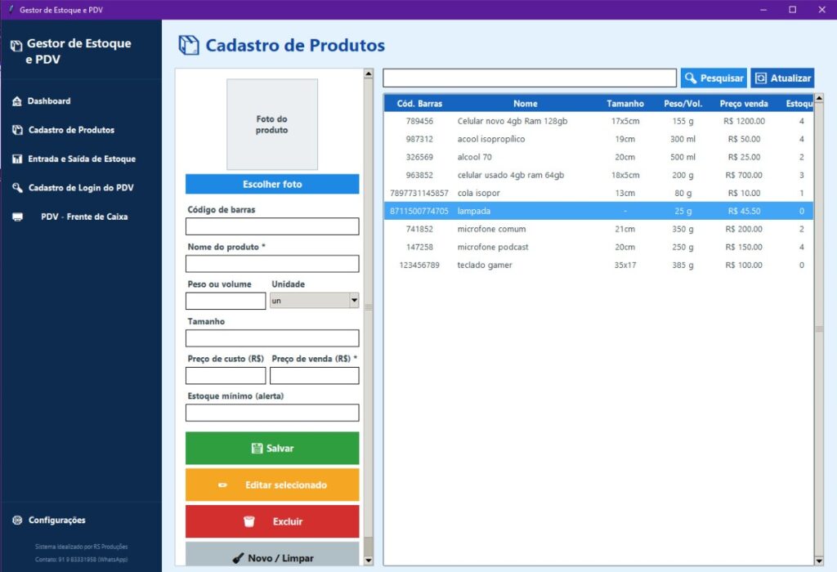Focus the Estoque mínimo (alerta) field
The width and height of the screenshot is (837, 572).
pos(272,413)
